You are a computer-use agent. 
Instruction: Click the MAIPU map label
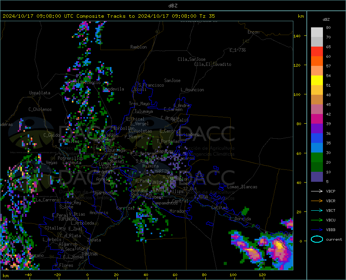coord(116,157)
